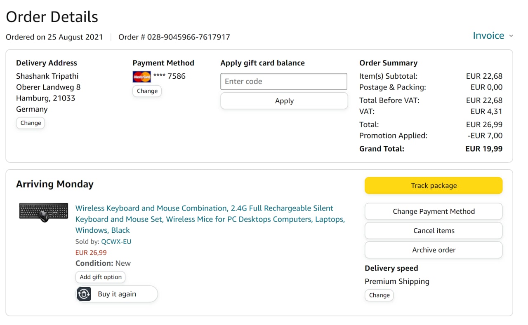This screenshot has width=528, height=325.
Task: Click the Grand Total amount
Action: tap(483, 149)
